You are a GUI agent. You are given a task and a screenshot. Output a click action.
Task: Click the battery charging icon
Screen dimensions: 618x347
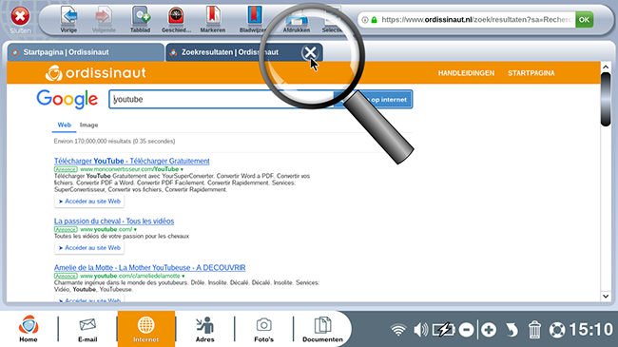click(x=444, y=330)
